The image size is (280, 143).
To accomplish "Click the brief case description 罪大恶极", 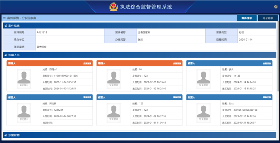I will [x=42, y=47].
